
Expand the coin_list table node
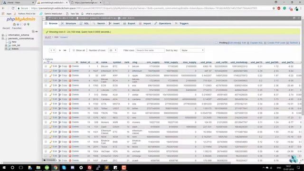6,46
